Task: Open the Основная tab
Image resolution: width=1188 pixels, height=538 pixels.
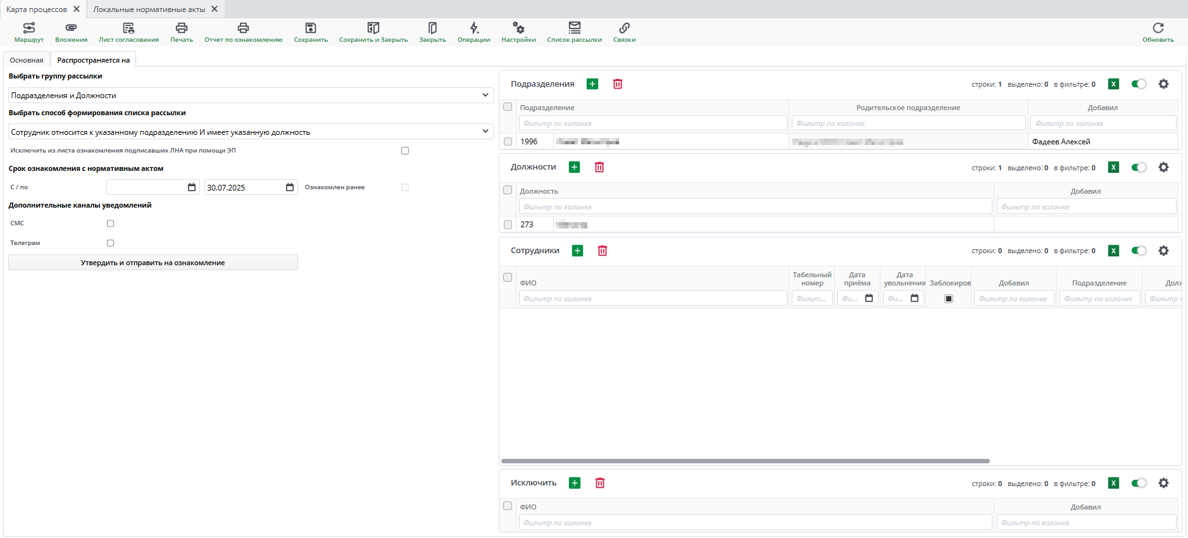Action: [27, 60]
